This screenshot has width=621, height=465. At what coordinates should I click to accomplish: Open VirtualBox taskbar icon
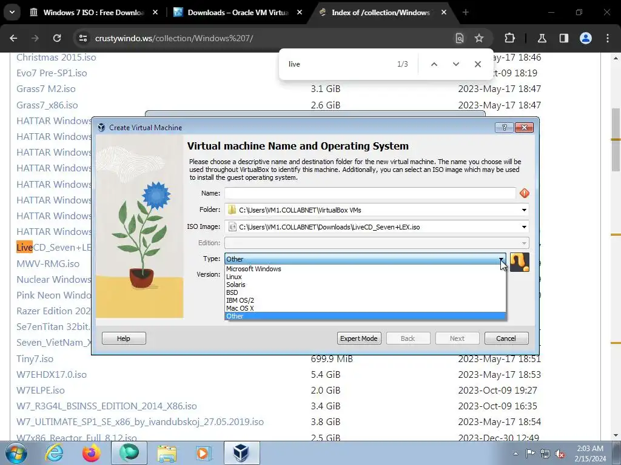point(241,453)
